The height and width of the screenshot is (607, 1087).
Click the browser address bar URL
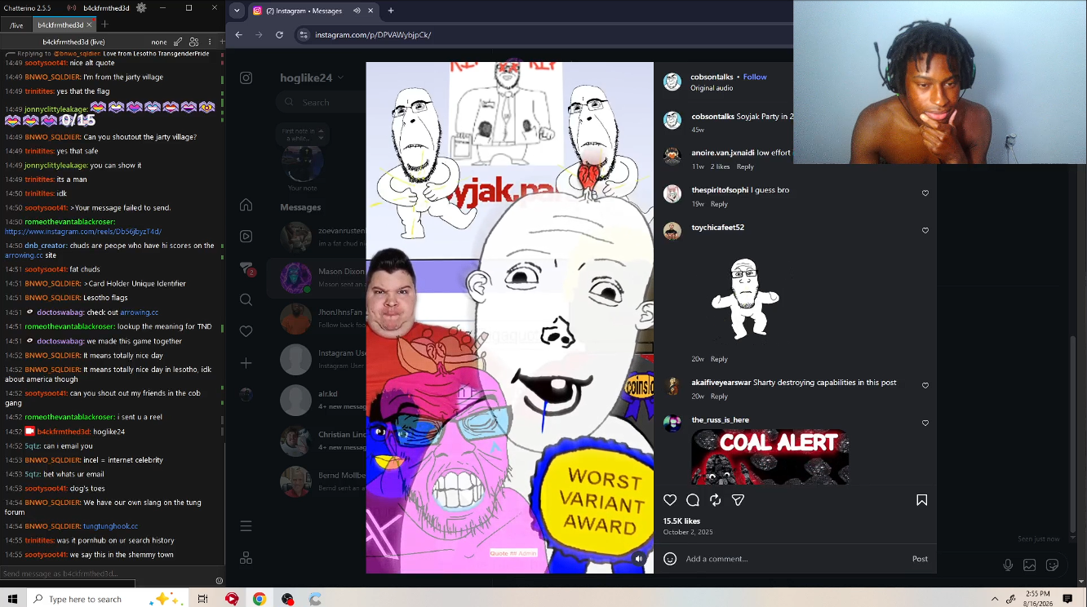pyautogui.click(x=373, y=35)
